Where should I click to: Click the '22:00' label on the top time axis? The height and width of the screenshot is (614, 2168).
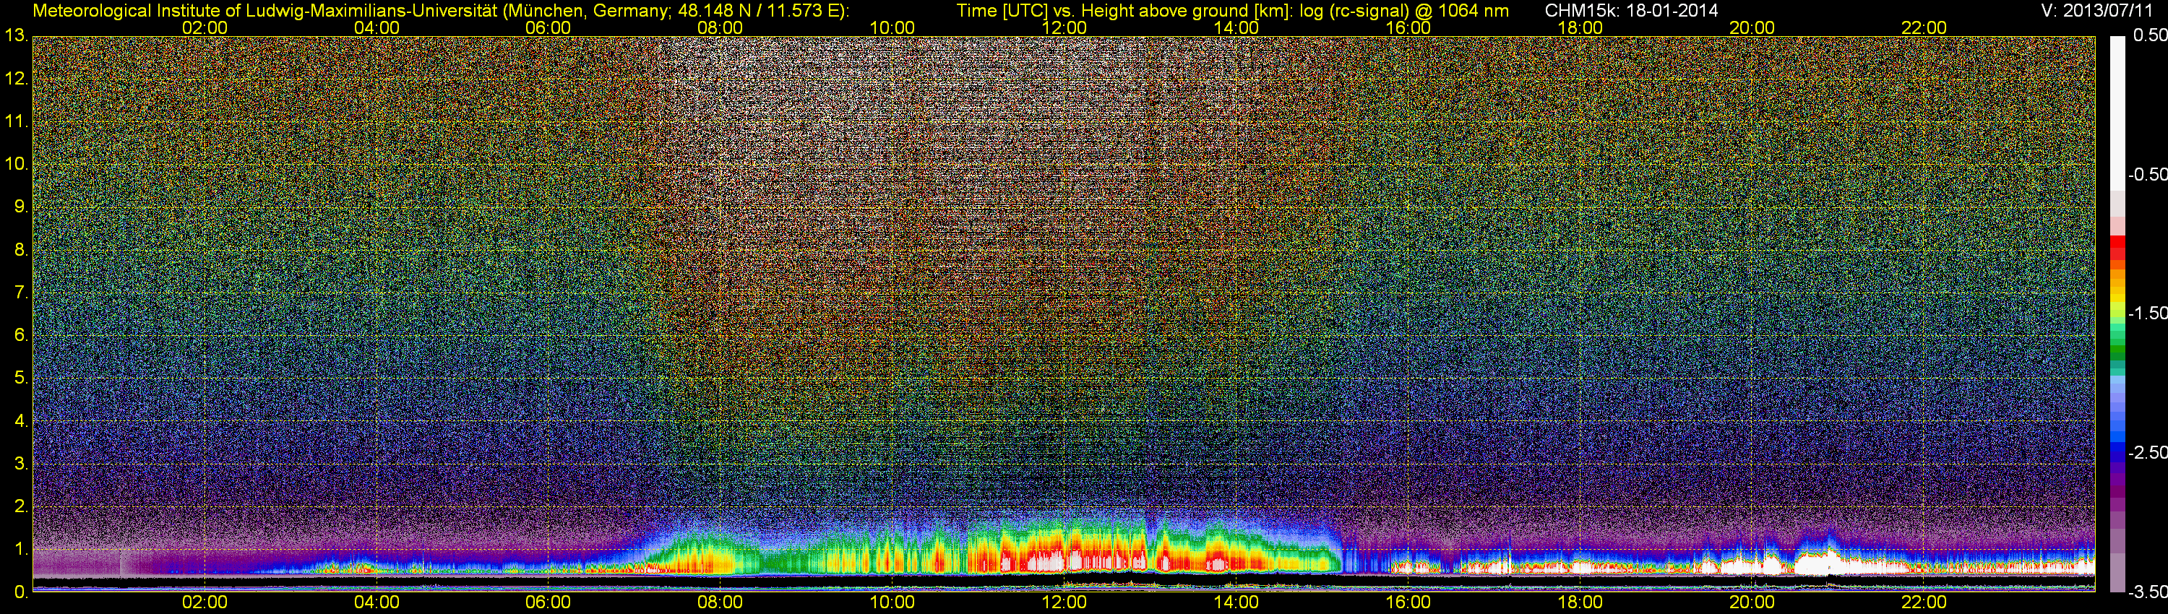click(x=1924, y=27)
